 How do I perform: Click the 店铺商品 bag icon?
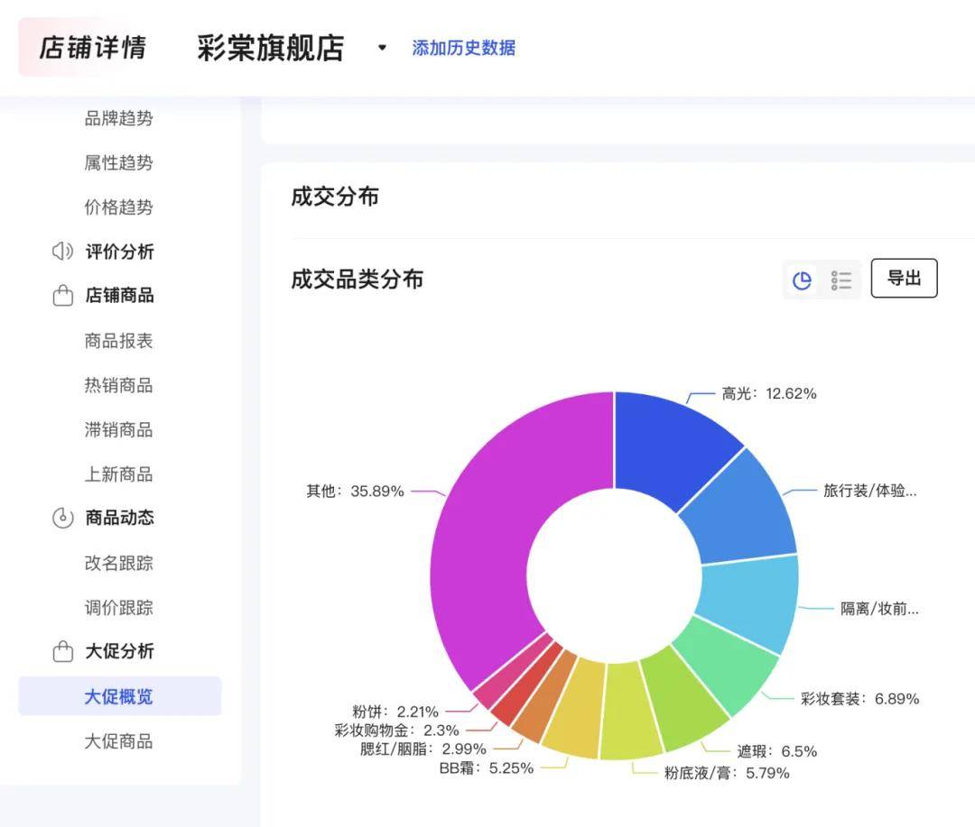tap(63, 295)
